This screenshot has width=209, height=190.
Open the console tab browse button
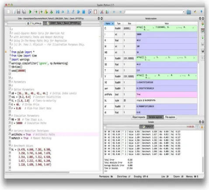tap(105, 127)
